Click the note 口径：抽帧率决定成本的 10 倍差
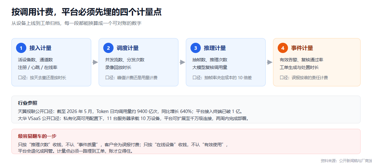This screenshot has height=166, width=372. click(x=222, y=78)
